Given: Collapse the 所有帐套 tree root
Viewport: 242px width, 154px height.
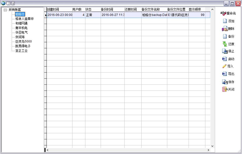Looking at the screenshot, I should [5, 10].
